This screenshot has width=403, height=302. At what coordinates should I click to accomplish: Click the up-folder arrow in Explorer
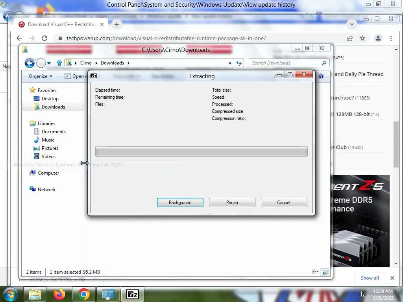click(59, 63)
